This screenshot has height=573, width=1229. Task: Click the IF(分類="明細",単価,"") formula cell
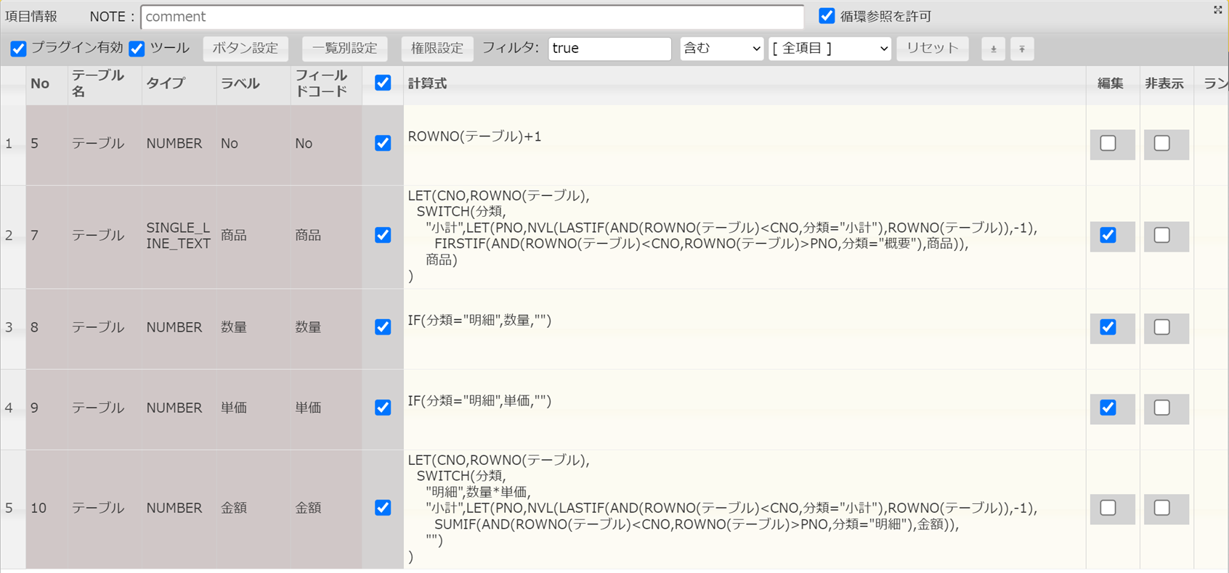(745, 410)
